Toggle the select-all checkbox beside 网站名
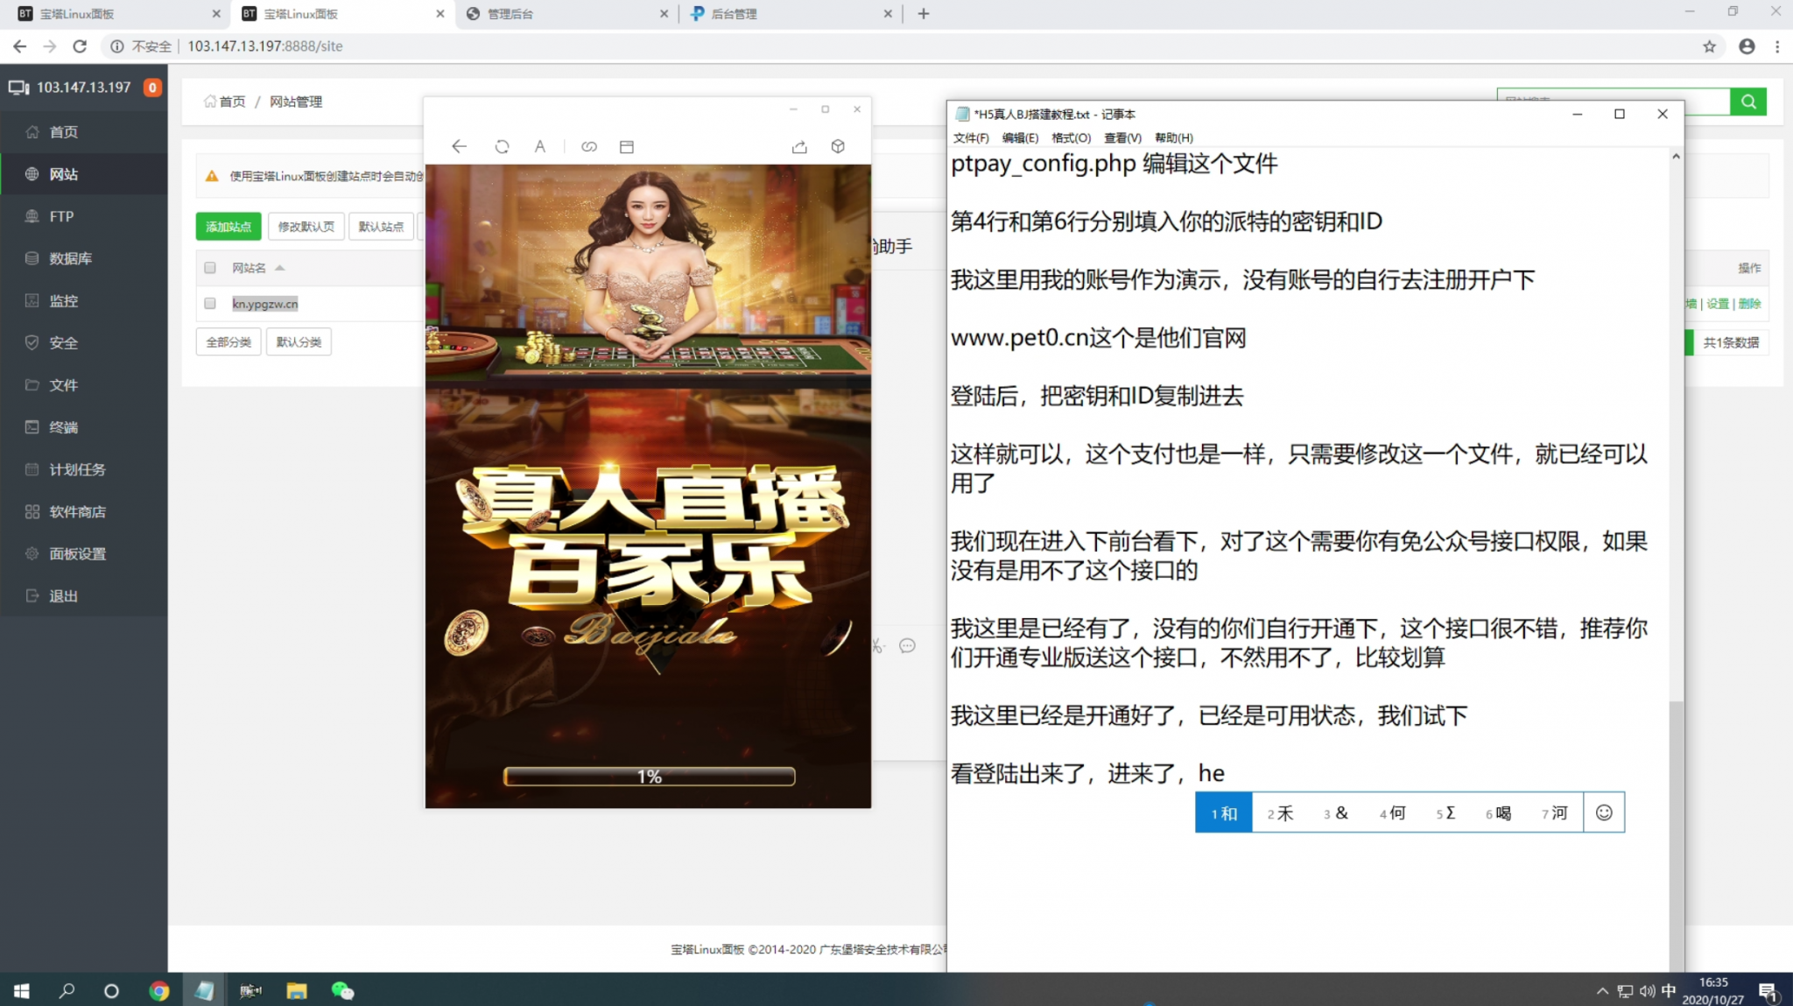This screenshot has height=1006, width=1793. 210,268
